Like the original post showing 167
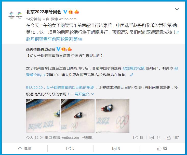This screenshot has height=155, width=187. (173, 137)
